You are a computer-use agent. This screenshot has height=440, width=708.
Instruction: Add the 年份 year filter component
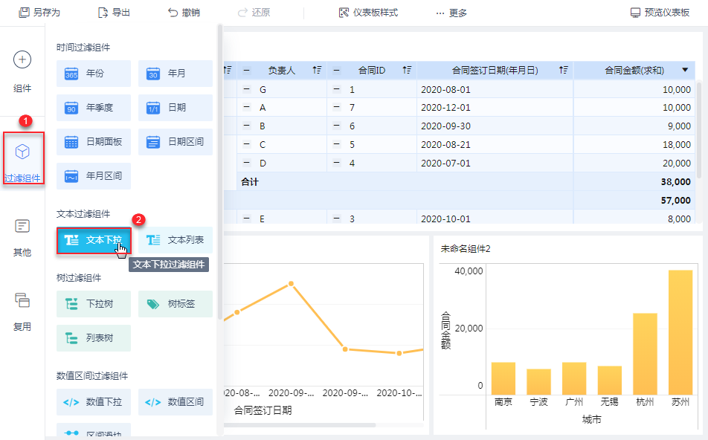pos(94,73)
